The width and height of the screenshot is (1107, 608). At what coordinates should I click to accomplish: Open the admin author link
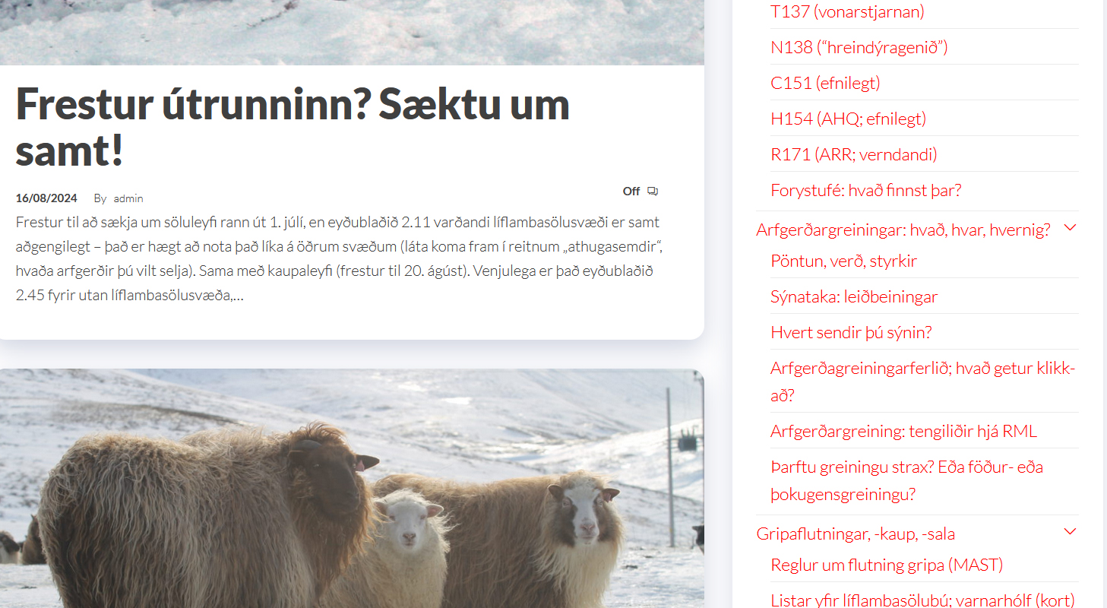click(x=128, y=198)
